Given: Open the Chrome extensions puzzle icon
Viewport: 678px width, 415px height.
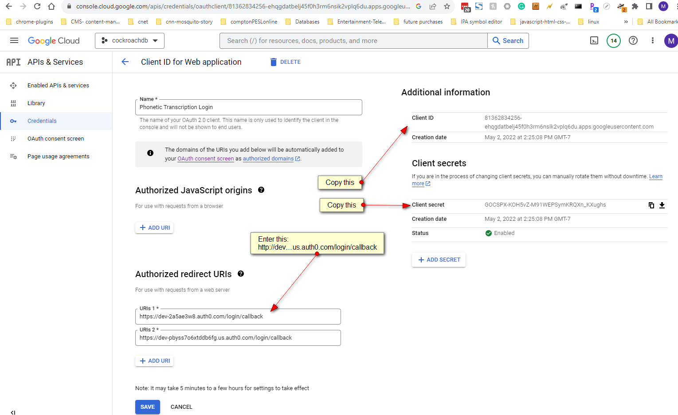Looking at the screenshot, I should click(635, 6).
